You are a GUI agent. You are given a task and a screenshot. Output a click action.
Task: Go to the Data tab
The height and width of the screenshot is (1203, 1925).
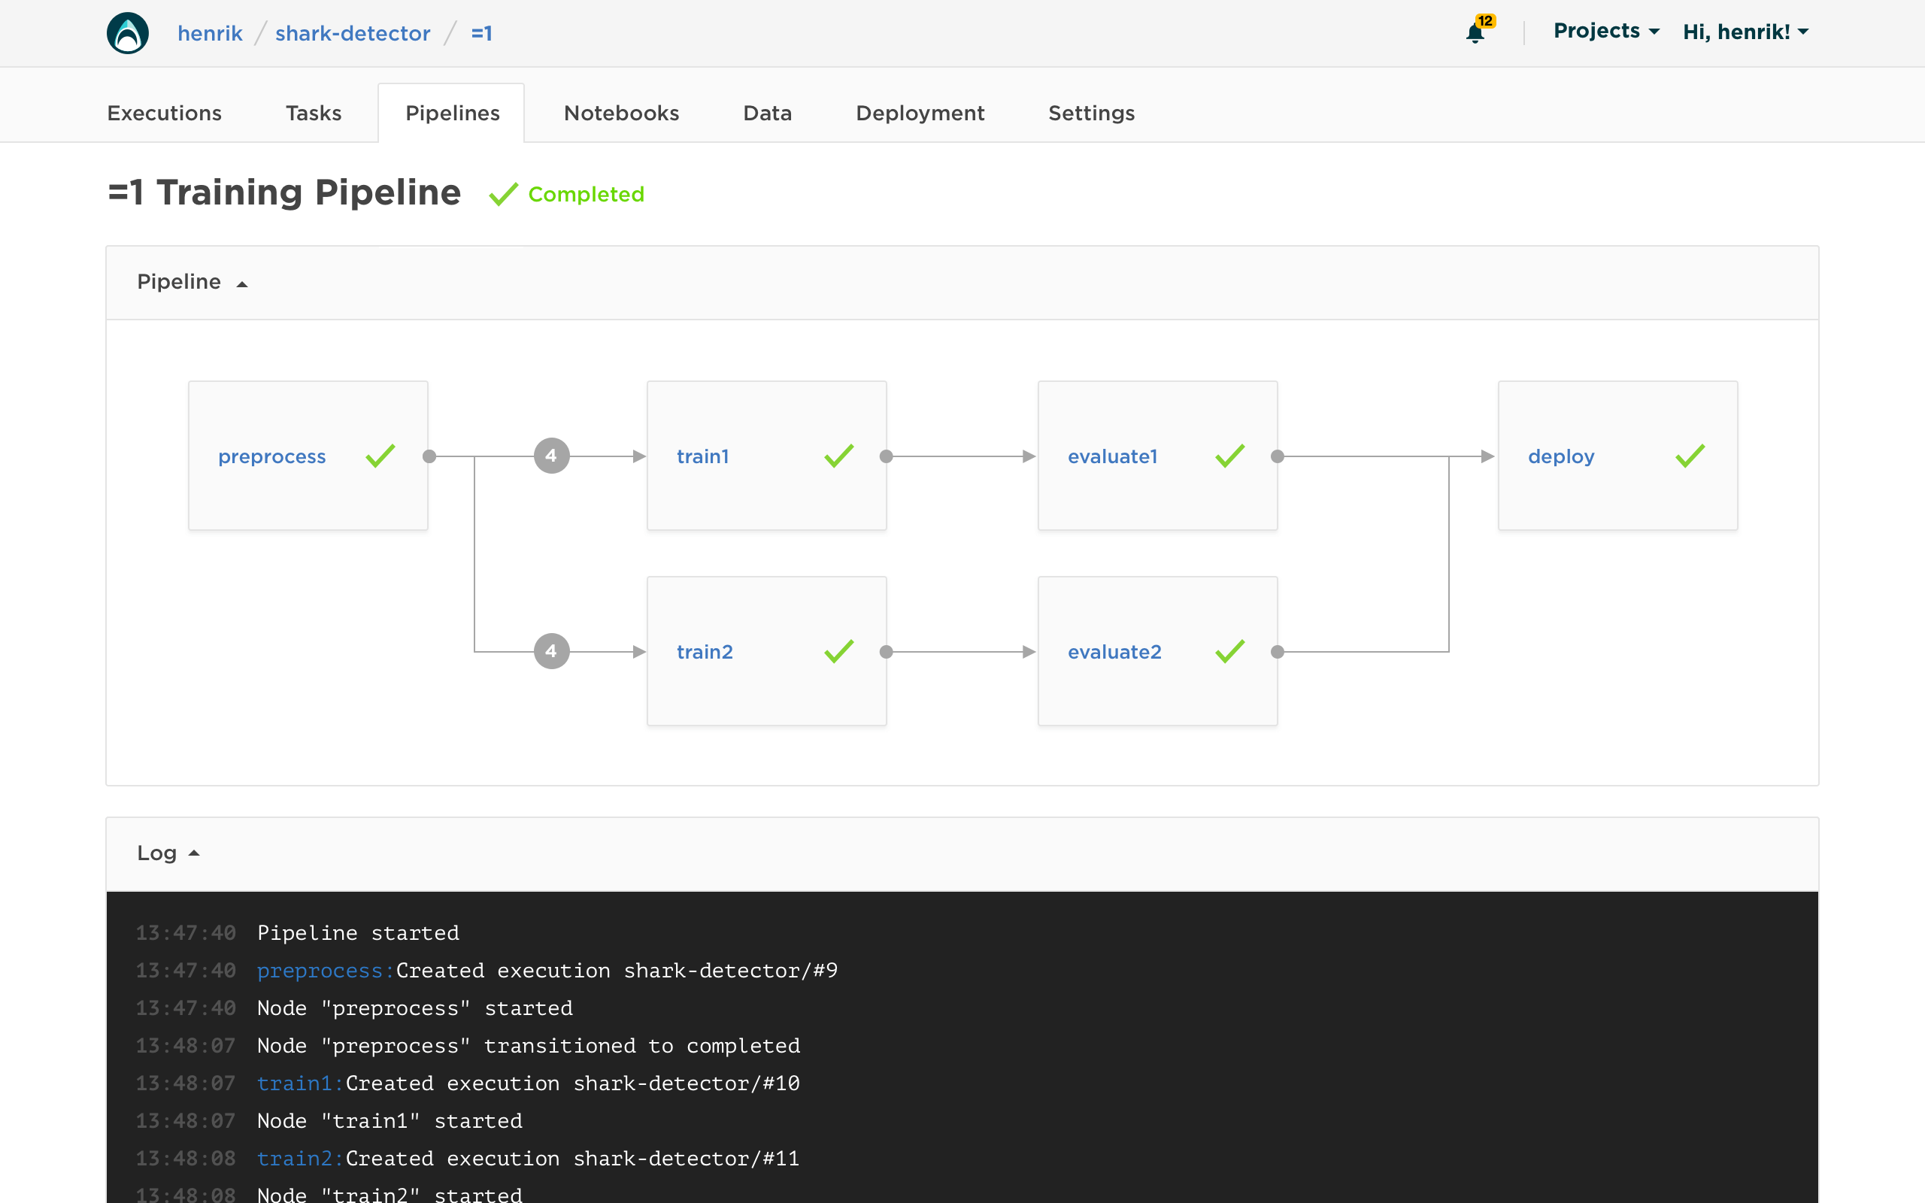(768, 113)
